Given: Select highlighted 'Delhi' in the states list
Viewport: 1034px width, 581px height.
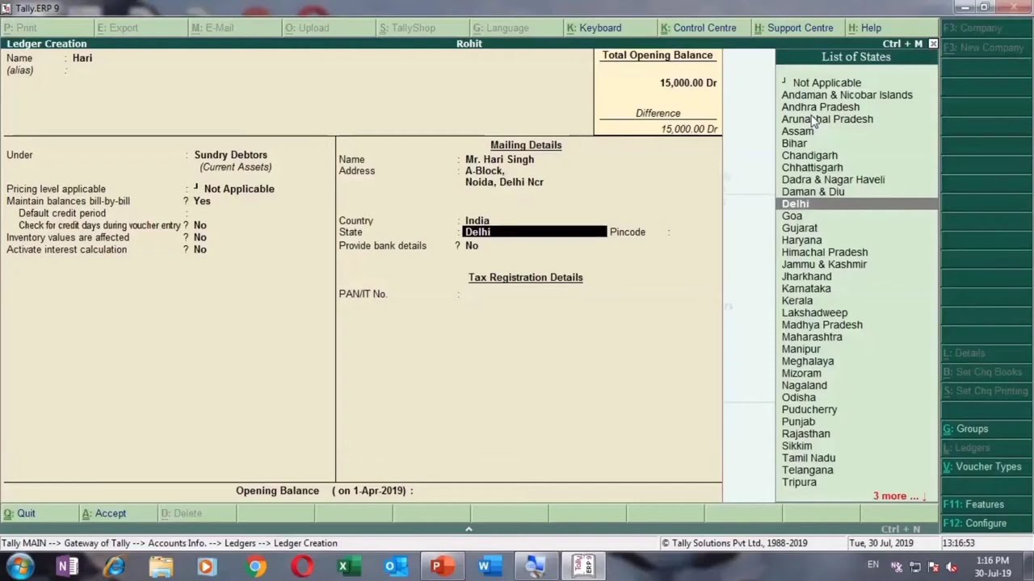Looking at the screenshot, I should pos(856,203).
